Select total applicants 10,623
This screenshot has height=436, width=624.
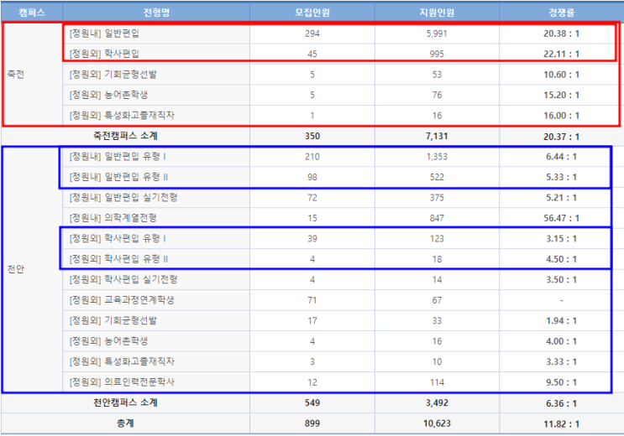(437, 423)
